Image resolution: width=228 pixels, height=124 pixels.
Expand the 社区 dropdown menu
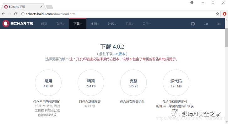point(112,24)
